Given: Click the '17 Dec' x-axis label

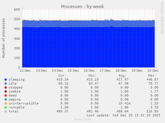Looking at the screenshot, I should point(105,71).
